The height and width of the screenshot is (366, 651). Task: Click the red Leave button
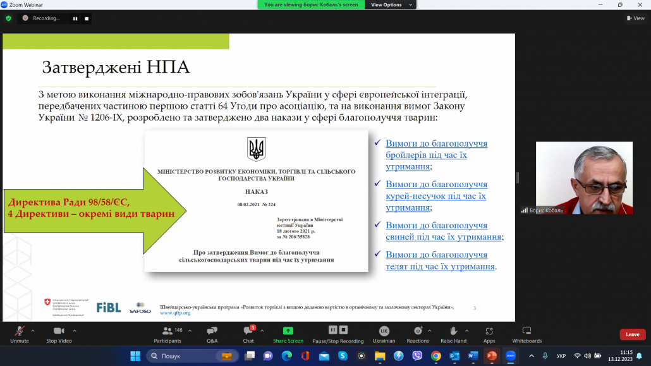click(x=632, y=334)
